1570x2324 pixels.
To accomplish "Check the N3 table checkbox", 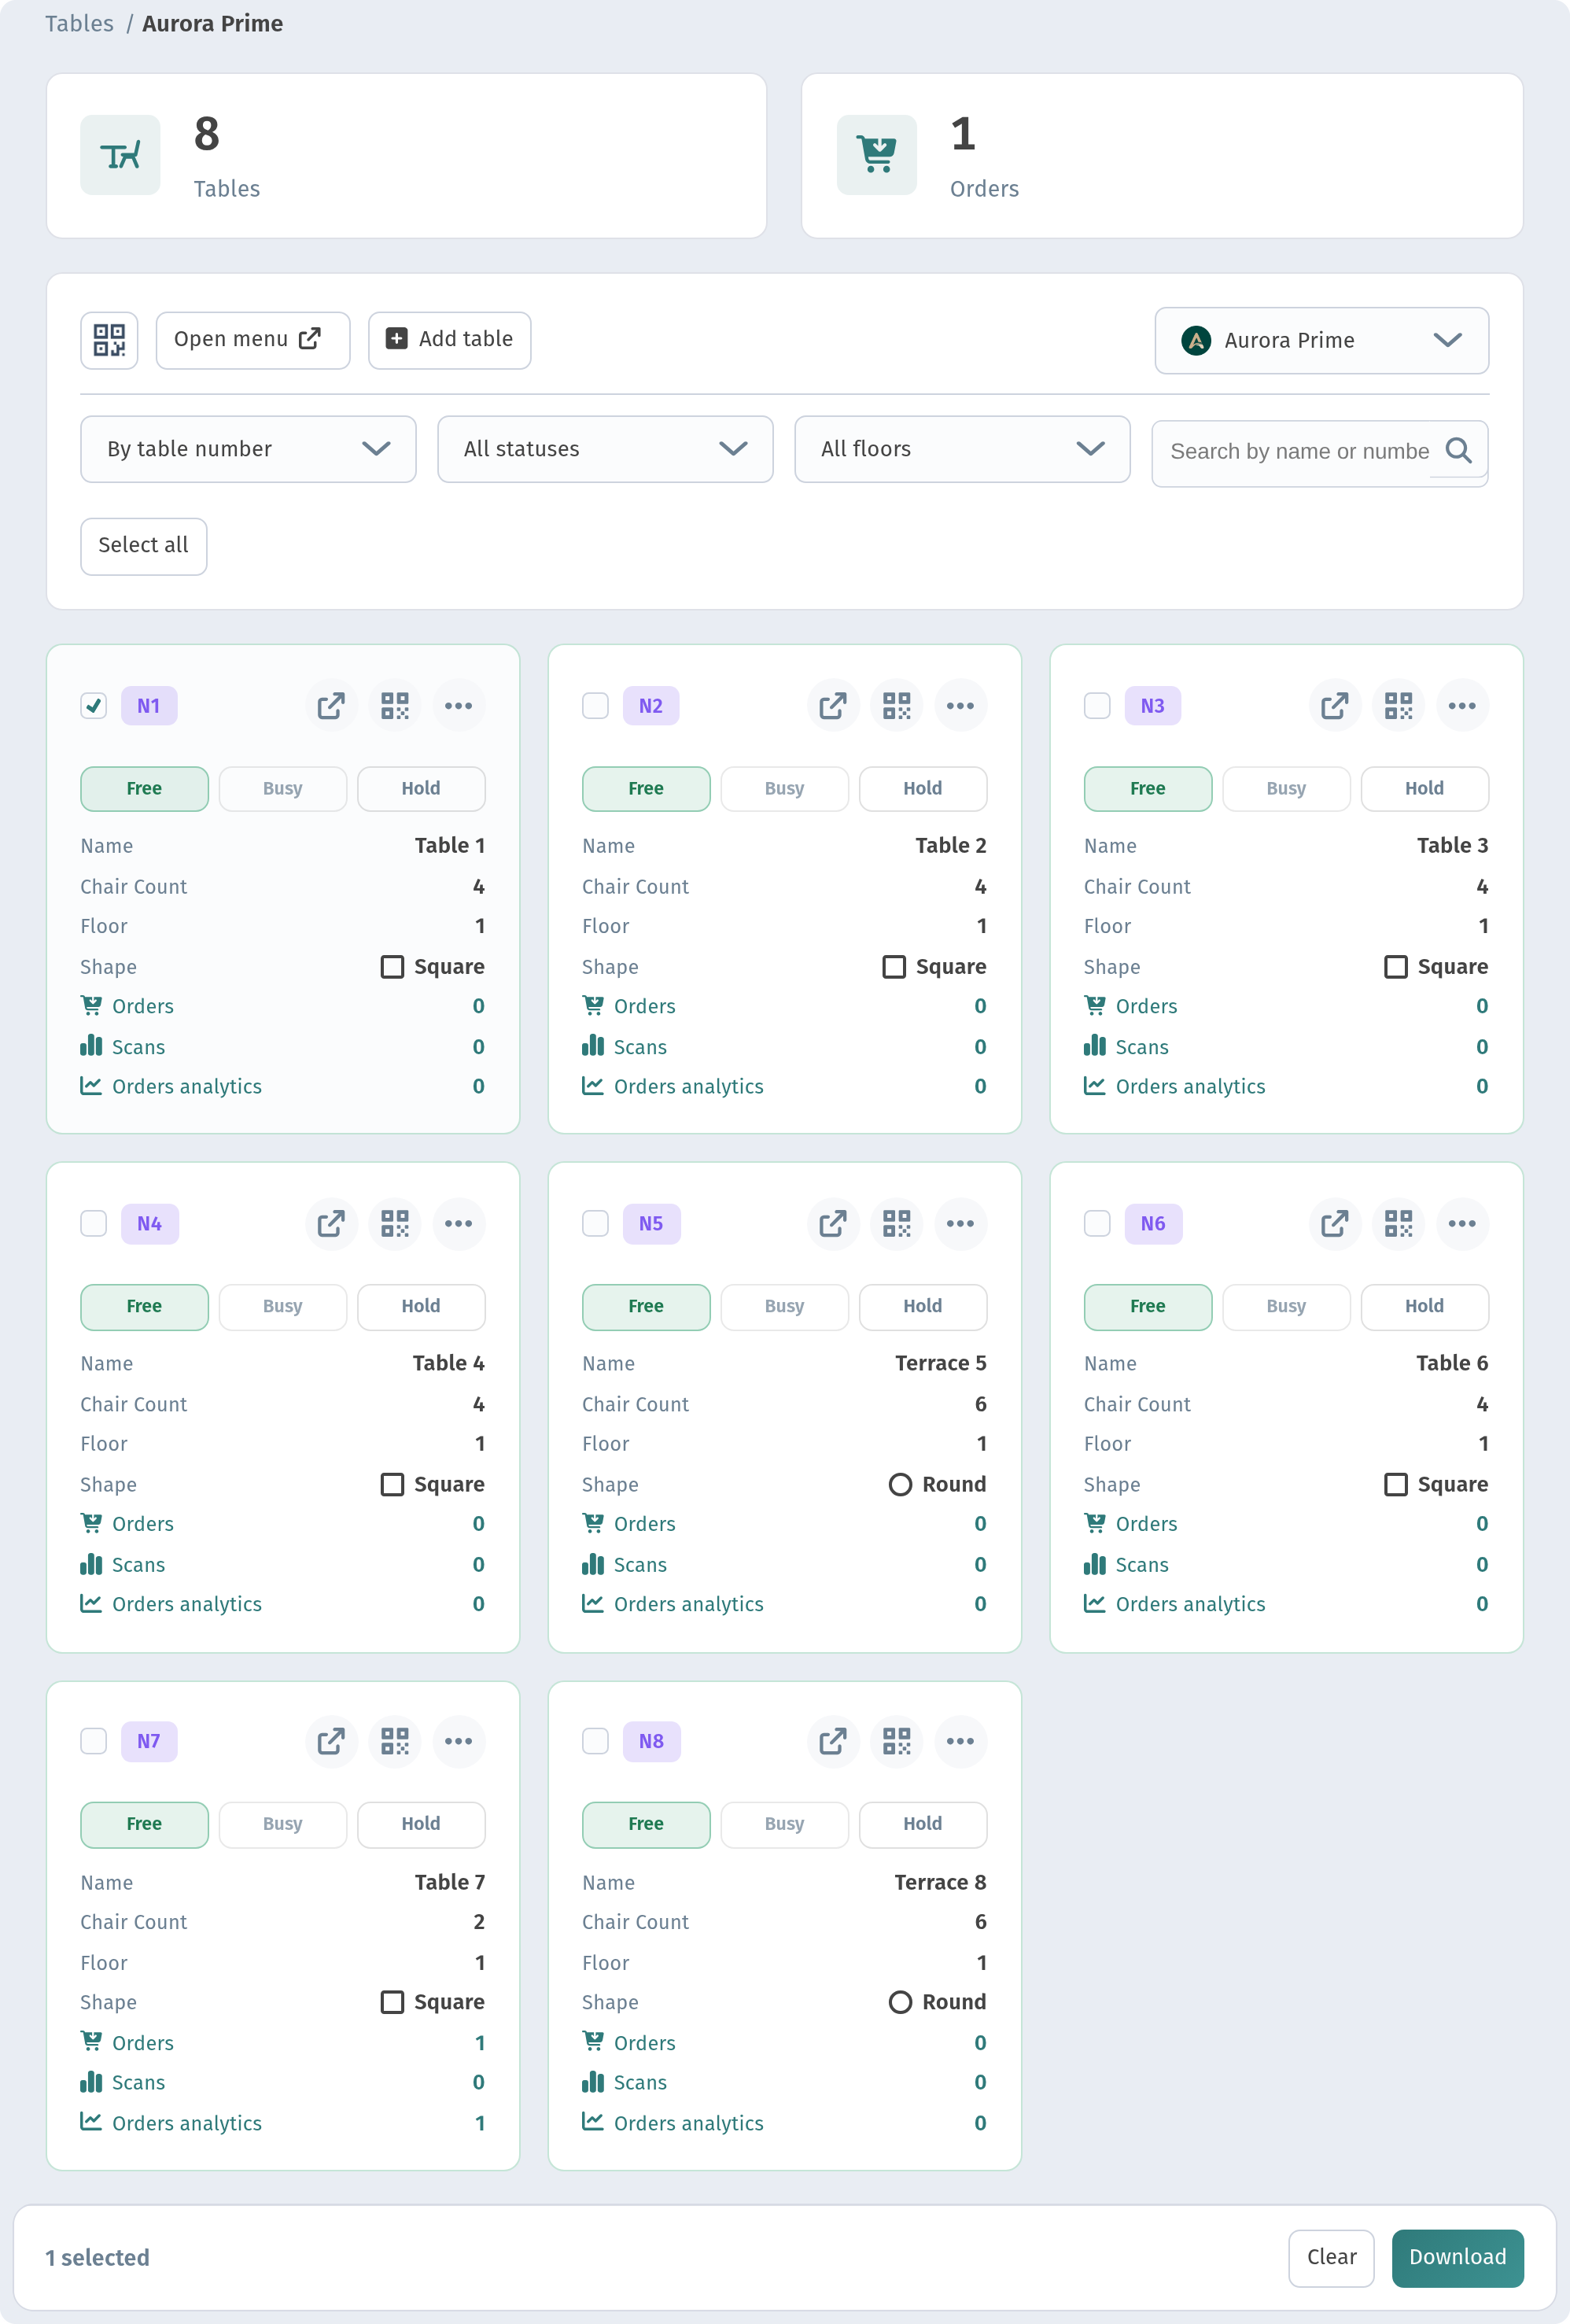I will pyautogui.click(x=1098, y=706).
